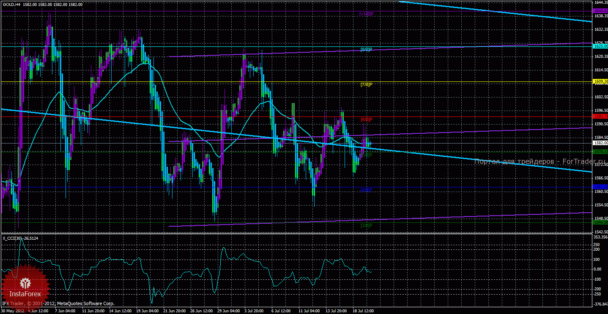608x314 pixels.
Task: Click the 29 Jun 04:00 time label
Action: click(228, 311)
